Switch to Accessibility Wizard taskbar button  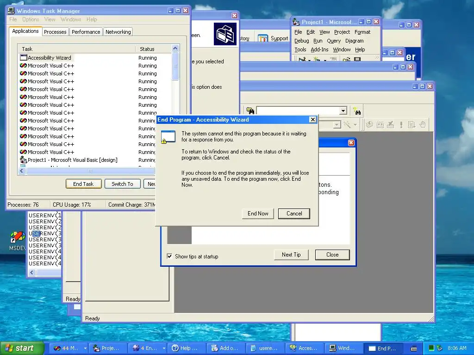[305, 348]
